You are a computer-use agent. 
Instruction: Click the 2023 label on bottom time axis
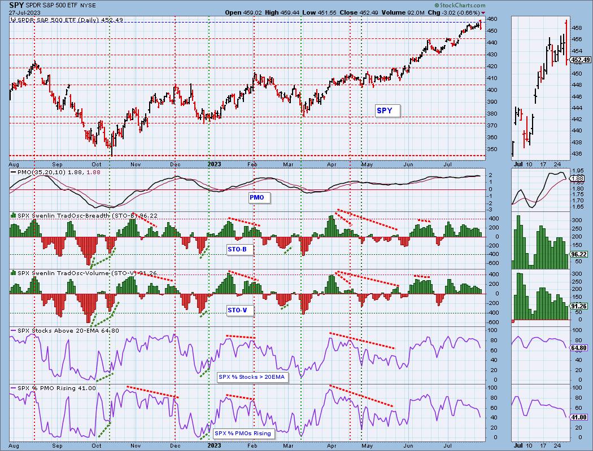(x=214, y=445)
